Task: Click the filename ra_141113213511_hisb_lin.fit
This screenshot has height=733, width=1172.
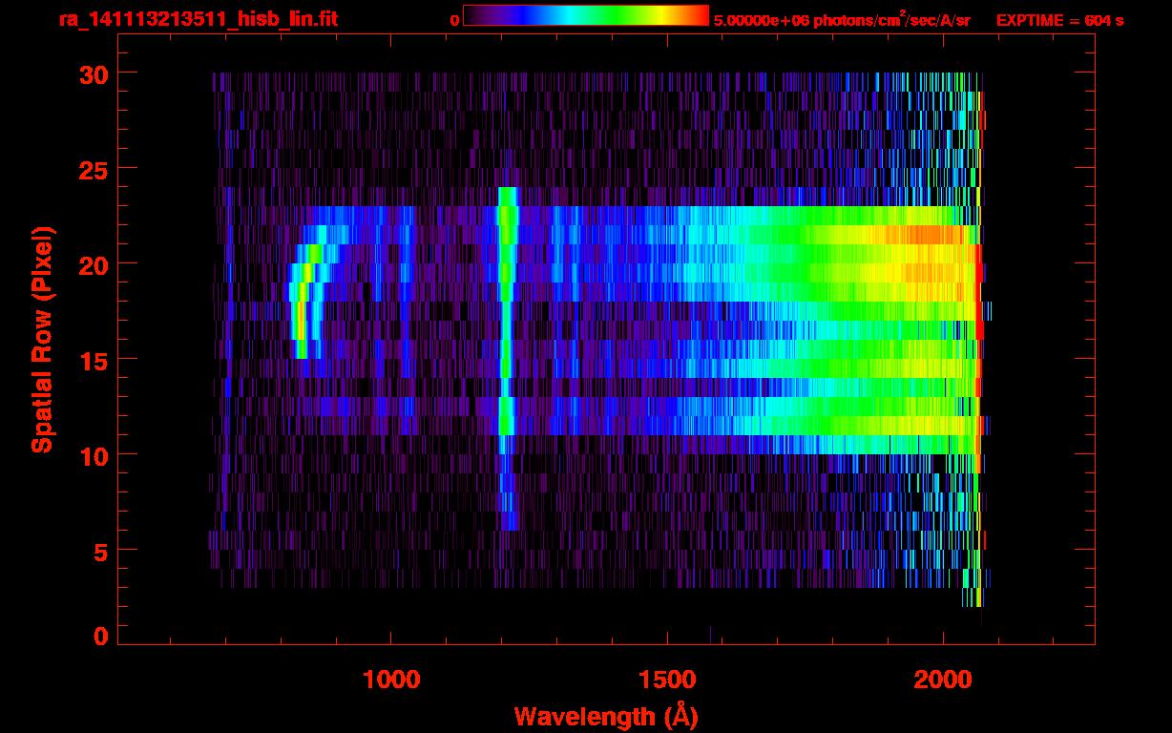Action: pos(197,19)
